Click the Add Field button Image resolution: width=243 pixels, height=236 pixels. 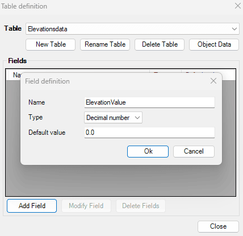tap(32, 206)
